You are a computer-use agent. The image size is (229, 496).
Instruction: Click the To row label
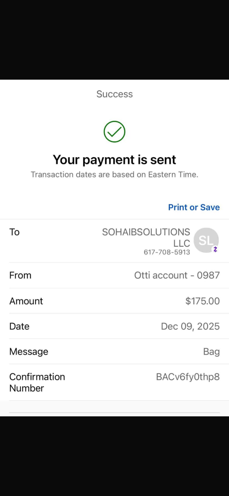[x=15, y=232]
